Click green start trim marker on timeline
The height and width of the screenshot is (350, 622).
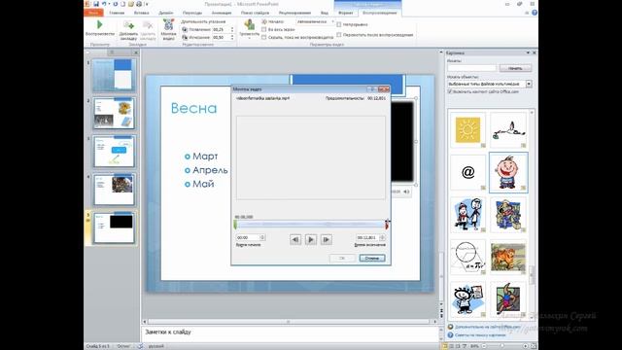[x=235, y=225]
